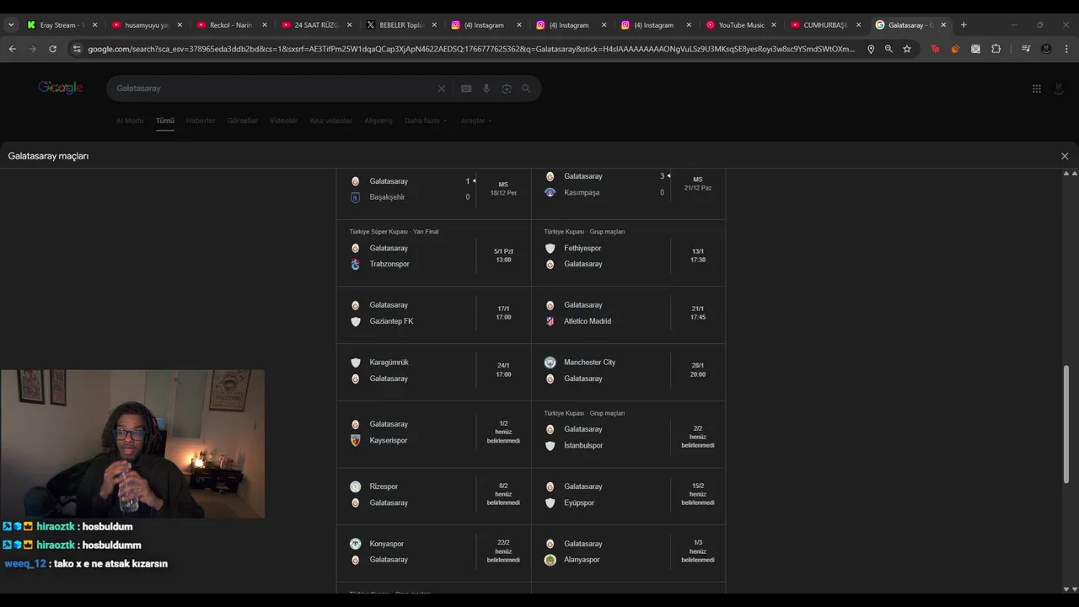
Task: Click the Manchester City crest icon
Action: [x=550, y=363]
